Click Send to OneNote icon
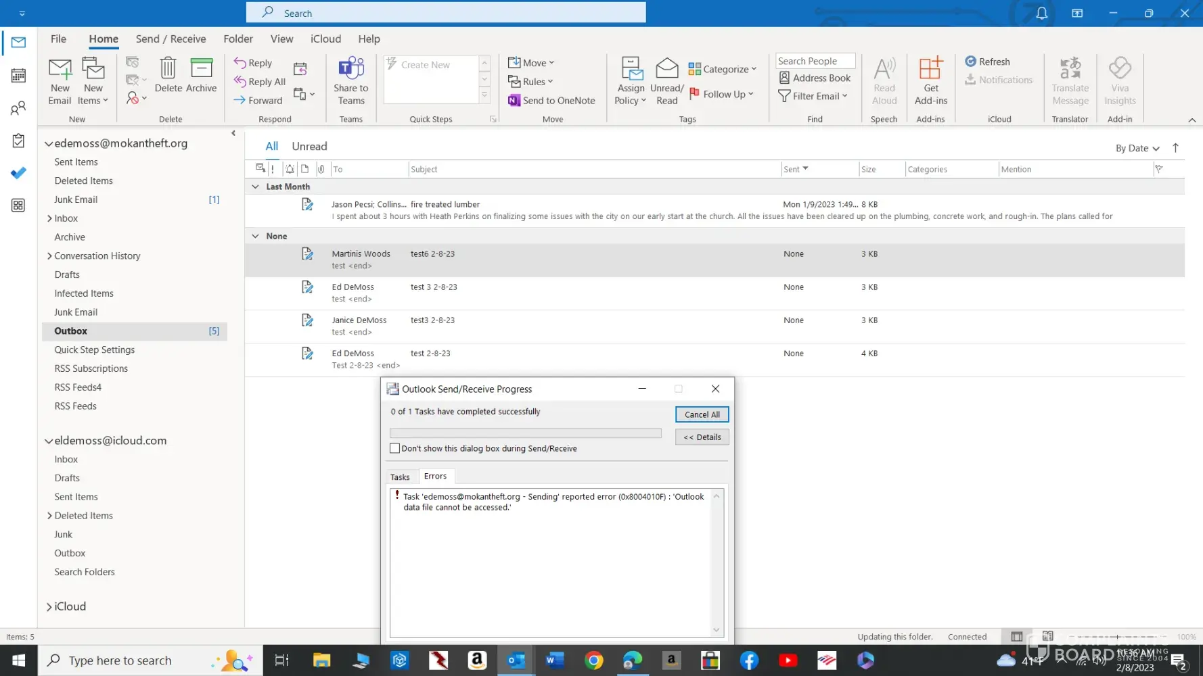Screen dimensions: 1203x676 (x=514, y=101)
